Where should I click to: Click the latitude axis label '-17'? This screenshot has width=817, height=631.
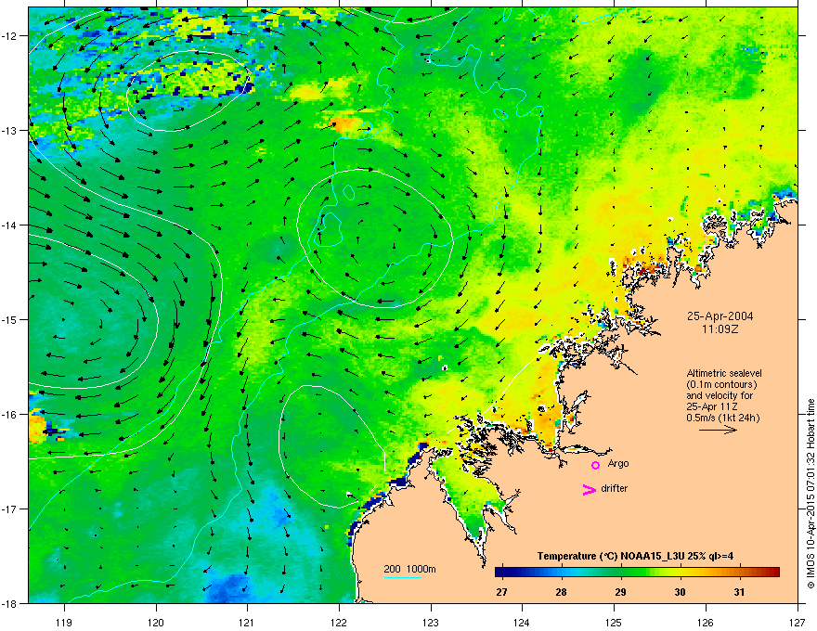10,509
